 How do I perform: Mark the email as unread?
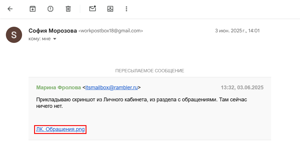click(93, 9)
